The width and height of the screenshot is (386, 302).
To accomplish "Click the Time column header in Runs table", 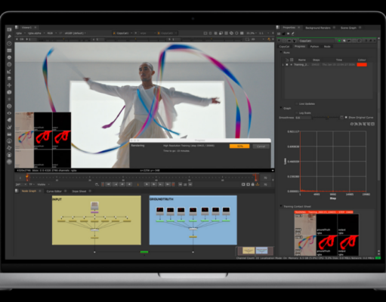I will (339, 60).
